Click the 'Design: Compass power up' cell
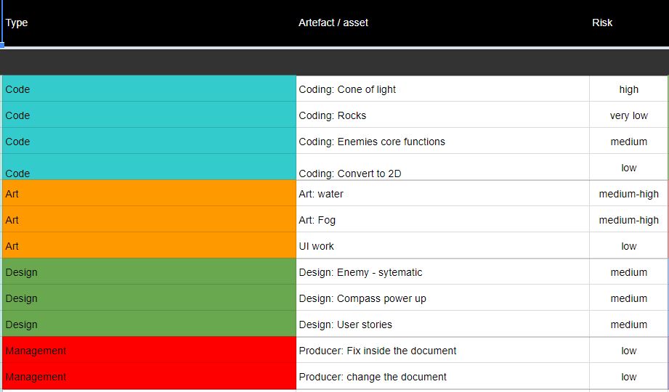The image size is (669, 392). pyautogui.click(x=442, y=298)
